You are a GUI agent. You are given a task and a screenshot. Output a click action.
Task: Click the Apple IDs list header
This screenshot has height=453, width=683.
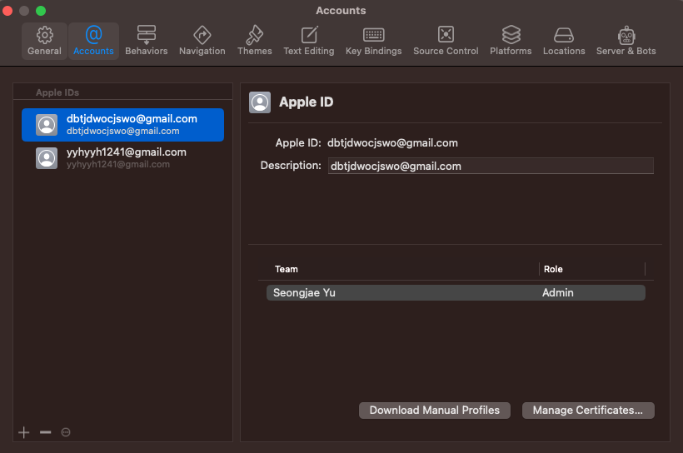click(57, 92)
